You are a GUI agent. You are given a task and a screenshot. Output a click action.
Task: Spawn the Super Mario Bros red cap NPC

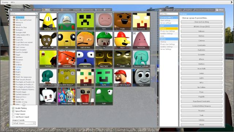click(x=123, y=78)
